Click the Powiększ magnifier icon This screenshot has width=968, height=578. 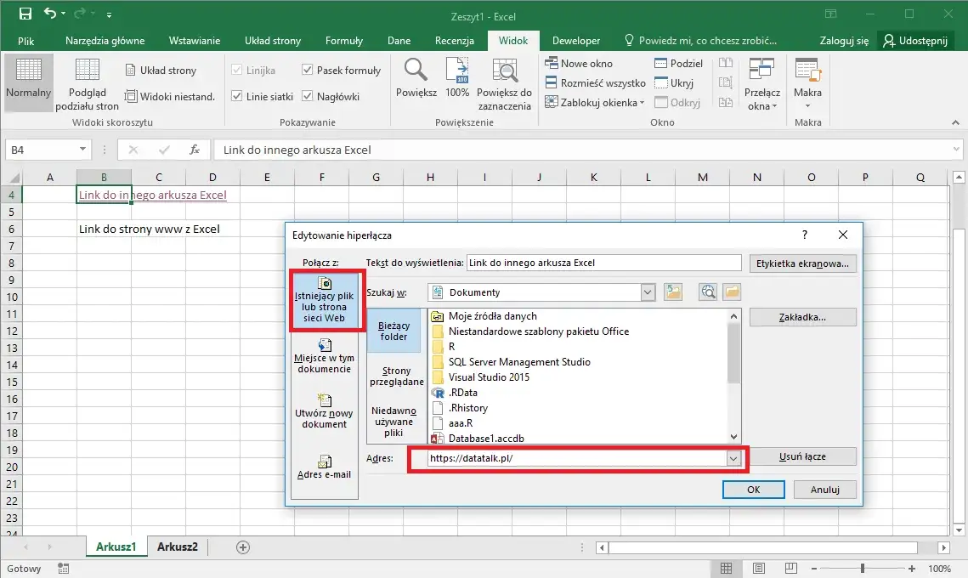tap(416, 71)
